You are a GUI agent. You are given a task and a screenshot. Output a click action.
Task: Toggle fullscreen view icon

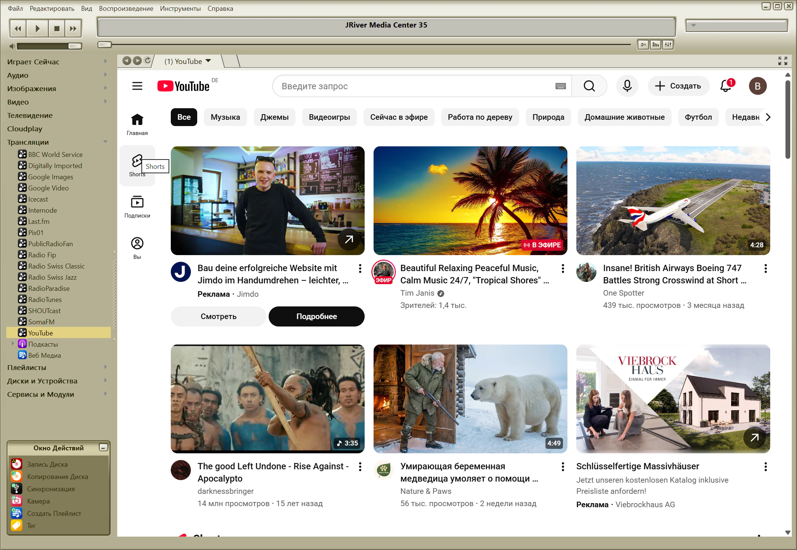782,61
